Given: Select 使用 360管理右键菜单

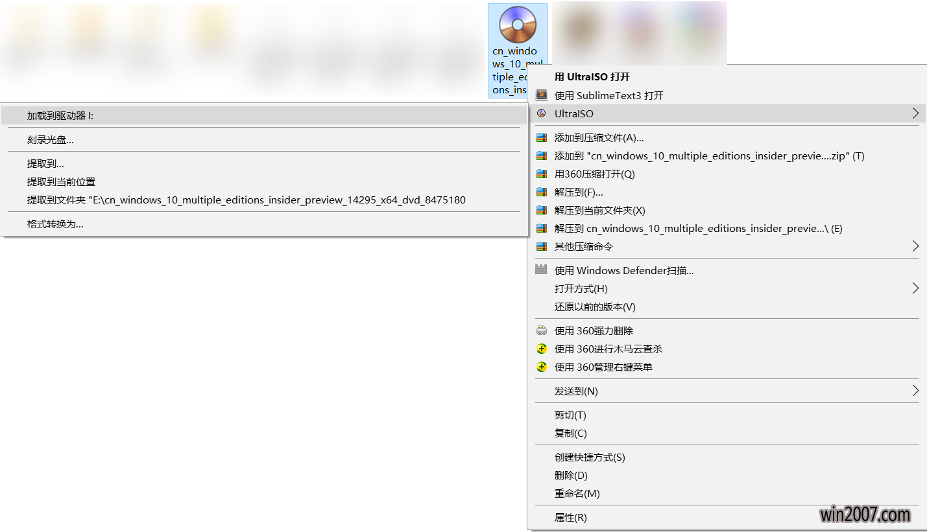Looking at the screenshot, I should tap(727, 367).
